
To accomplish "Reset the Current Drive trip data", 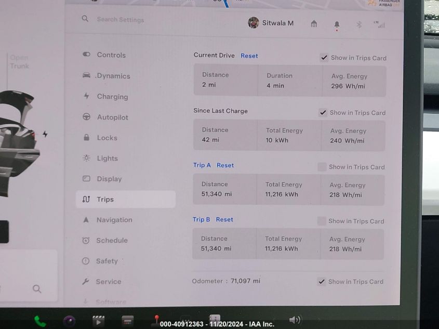I will point(249,56).
